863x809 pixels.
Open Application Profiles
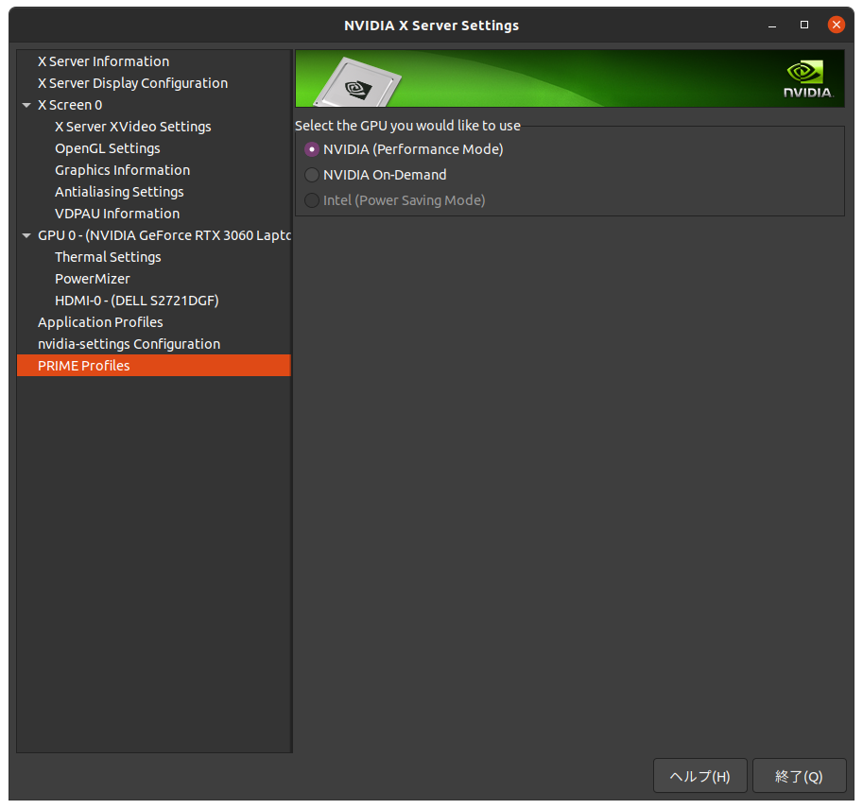[100, 322]
